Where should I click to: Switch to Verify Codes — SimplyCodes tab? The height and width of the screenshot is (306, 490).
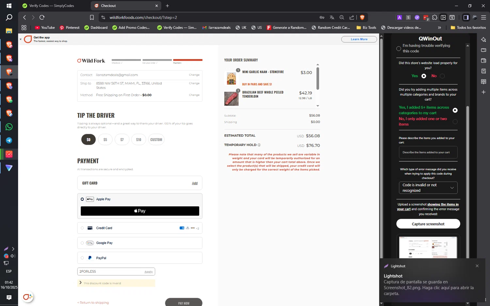pyautogui.click(x=52, y=6)
